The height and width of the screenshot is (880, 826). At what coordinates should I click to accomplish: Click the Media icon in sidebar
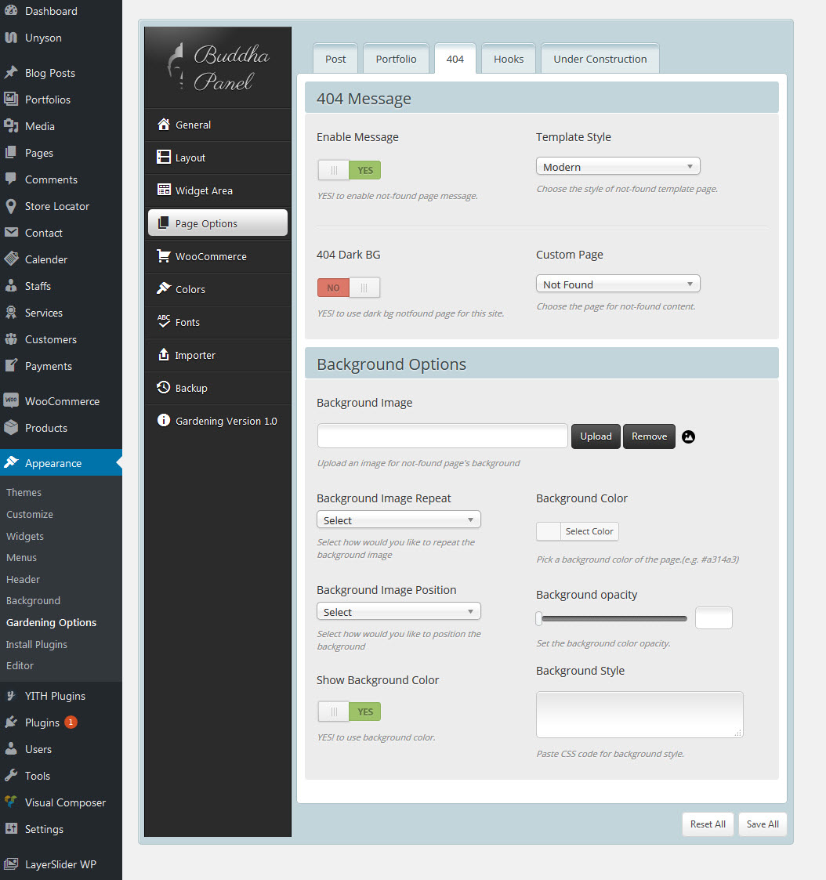tap(11, 125)
